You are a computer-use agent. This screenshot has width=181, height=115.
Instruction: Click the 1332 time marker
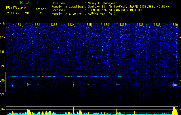[x=37, y=24]
